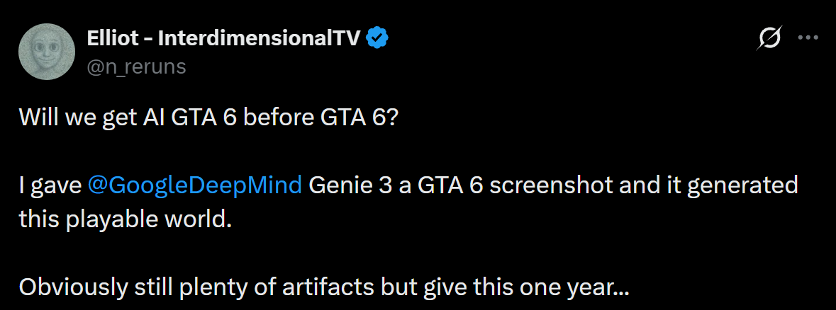Click the line starting with 'Obviously still plenty'

click(x=323, y=287)
